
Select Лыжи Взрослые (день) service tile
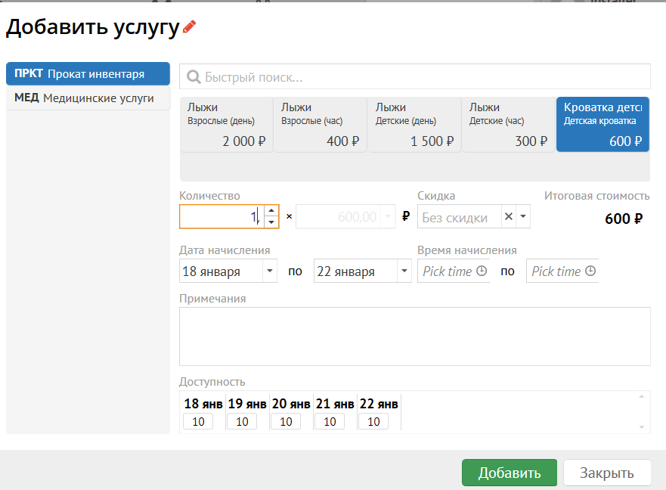[x=226, y=125]
